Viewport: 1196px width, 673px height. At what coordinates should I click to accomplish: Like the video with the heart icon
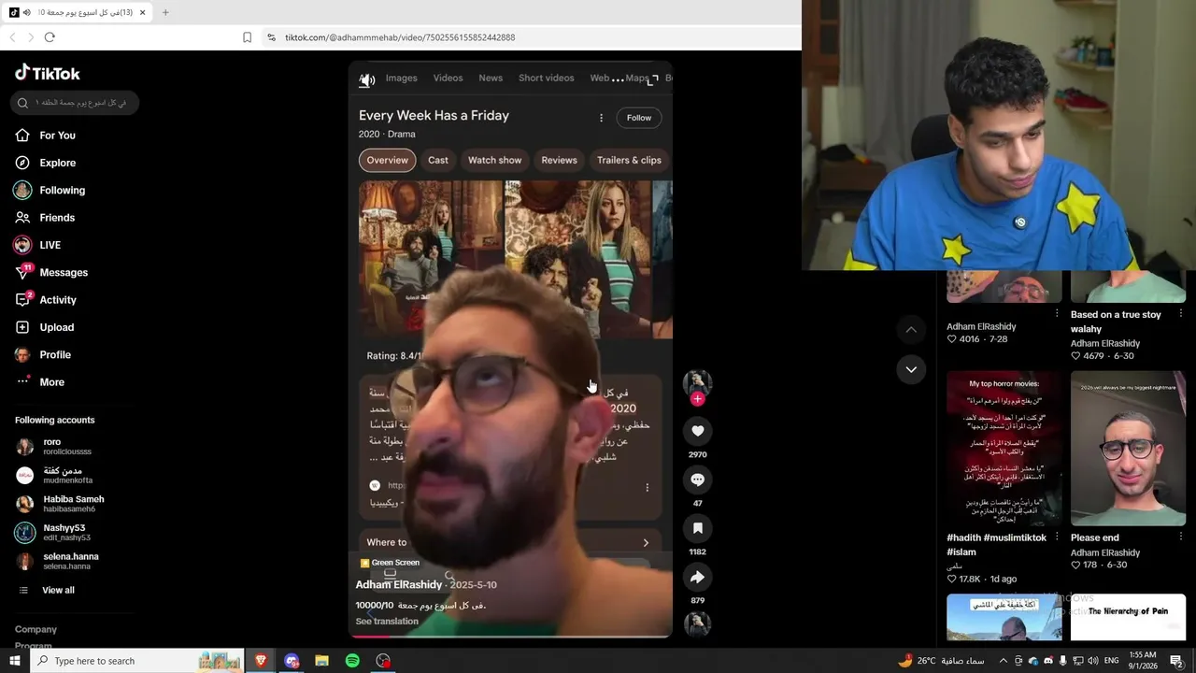click(697, 431)
